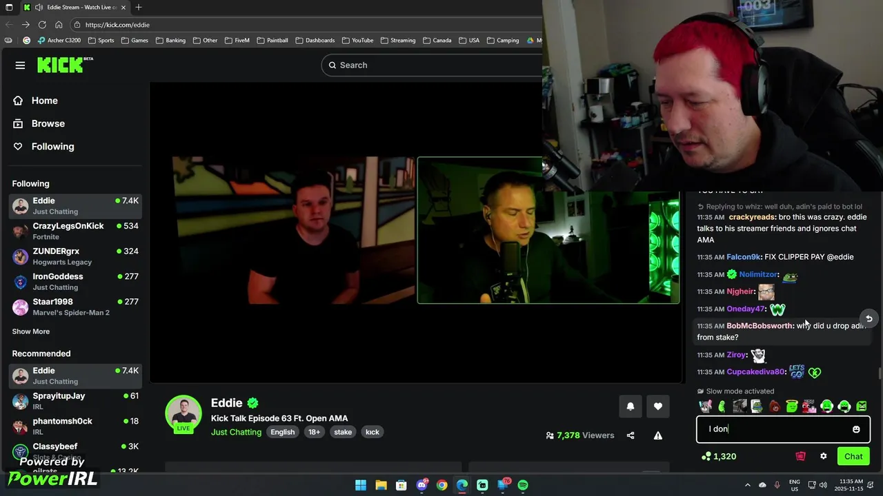Click username Cupcakediva80 in chat
The image size is (883, 496).
[x=755, y=372]
